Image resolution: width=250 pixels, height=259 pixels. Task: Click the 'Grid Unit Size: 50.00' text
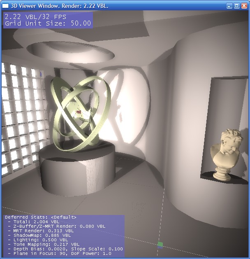[48, 23]
